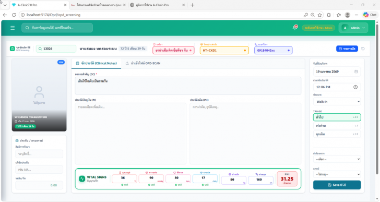This screenshot has width=380, height=202.
Task: Click the weight field showing 80 kg
Action: 234,180
